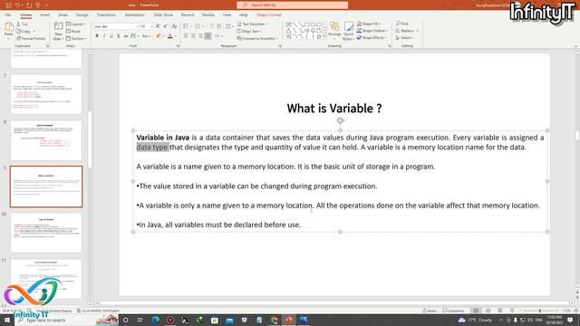Viewport: 580px width, 326px height.
Task: Adjust the zoom slider in the status bar
Action: pos(540,311)
